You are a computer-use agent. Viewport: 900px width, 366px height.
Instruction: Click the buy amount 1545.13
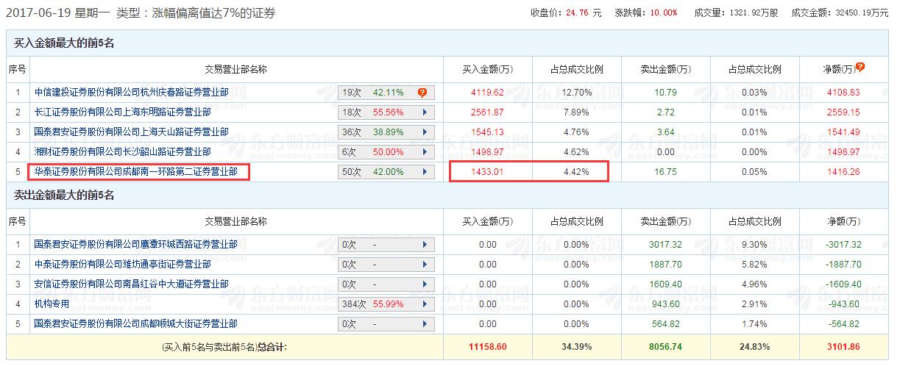point(487,132)
